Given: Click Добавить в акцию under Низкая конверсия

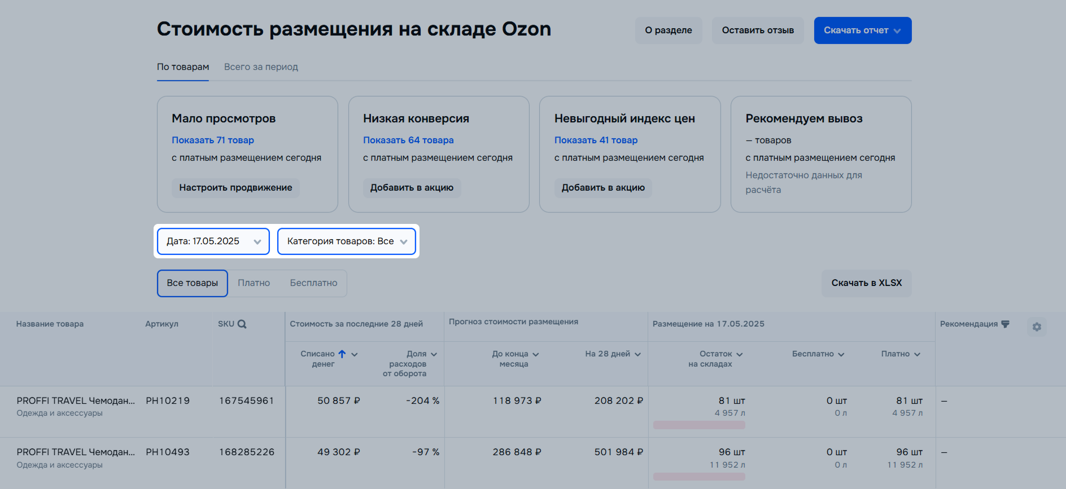Looking at the screenshot, I should click(412, 188).
